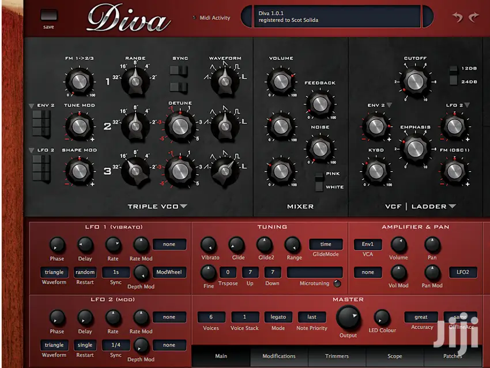Image resolution: width=490 pixels, height=368 pixels.
Task: Click the master Output knob
Action: pos(348,317)
